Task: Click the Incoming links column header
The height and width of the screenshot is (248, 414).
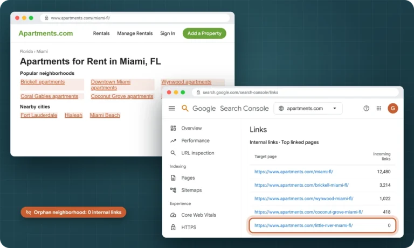Action: pyautogui.click(x=382, y=157)
